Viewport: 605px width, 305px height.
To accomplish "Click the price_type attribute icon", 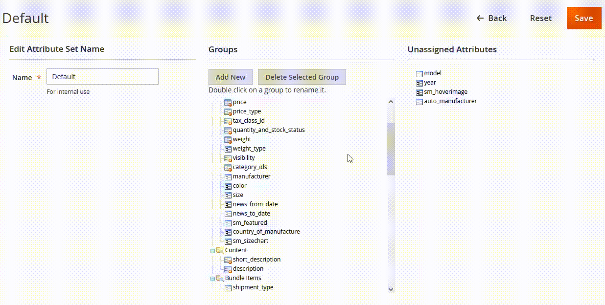I will 228,111.
